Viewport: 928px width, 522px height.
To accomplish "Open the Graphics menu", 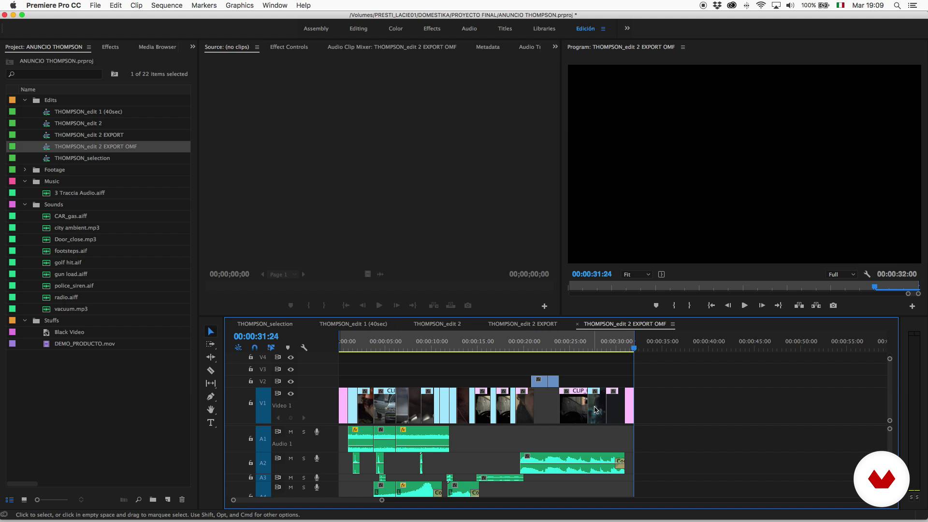I will coord(239,5).
